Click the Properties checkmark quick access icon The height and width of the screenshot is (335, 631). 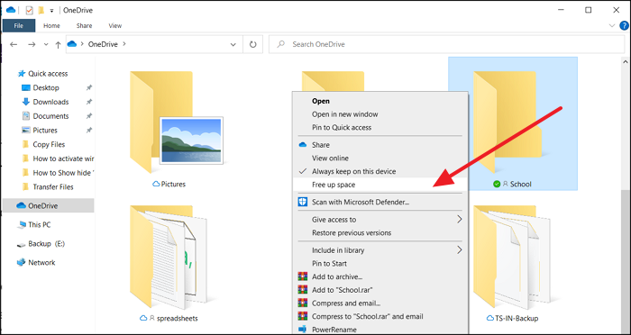[x=29, y=11]
